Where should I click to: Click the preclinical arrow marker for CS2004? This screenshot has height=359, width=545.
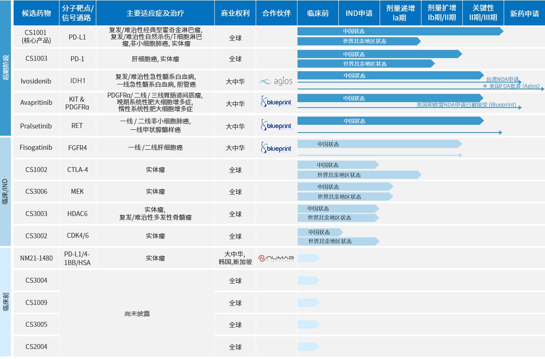308,347
